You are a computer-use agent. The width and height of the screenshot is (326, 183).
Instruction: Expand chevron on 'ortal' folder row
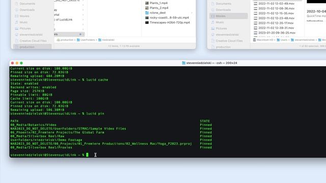[83, 15]
